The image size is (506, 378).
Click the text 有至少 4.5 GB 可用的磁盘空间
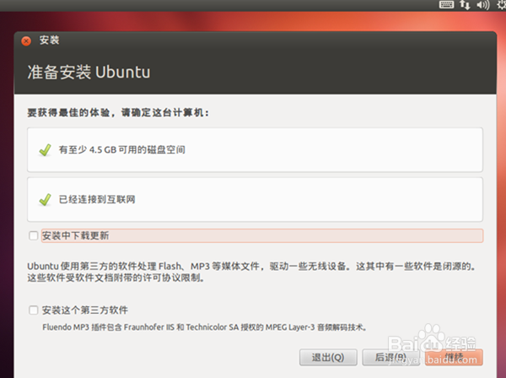click(122, 150)
